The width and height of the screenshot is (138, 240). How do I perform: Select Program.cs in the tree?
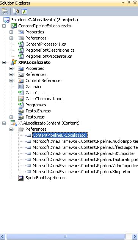point(36,105)
